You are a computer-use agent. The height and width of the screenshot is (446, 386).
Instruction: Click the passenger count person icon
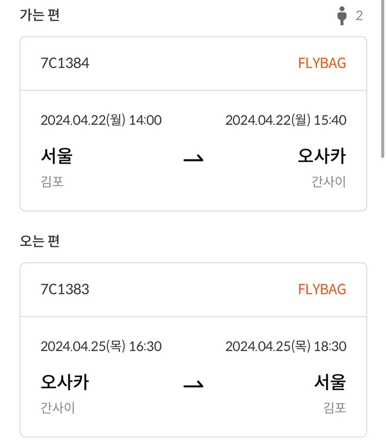[x=342, y=16]
